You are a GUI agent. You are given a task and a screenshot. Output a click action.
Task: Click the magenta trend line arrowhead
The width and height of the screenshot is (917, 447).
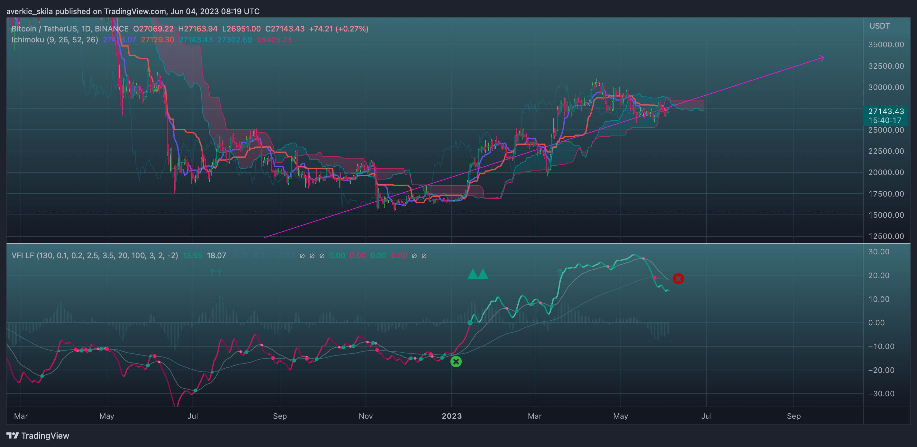pyautogui.click(x=821, y=58)
